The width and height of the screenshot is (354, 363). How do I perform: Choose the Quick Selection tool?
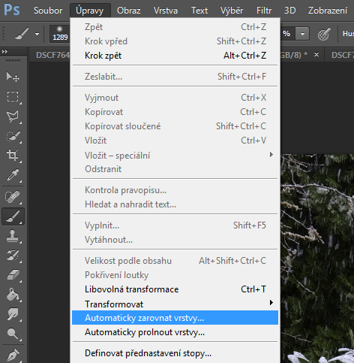tap(13, 136)
